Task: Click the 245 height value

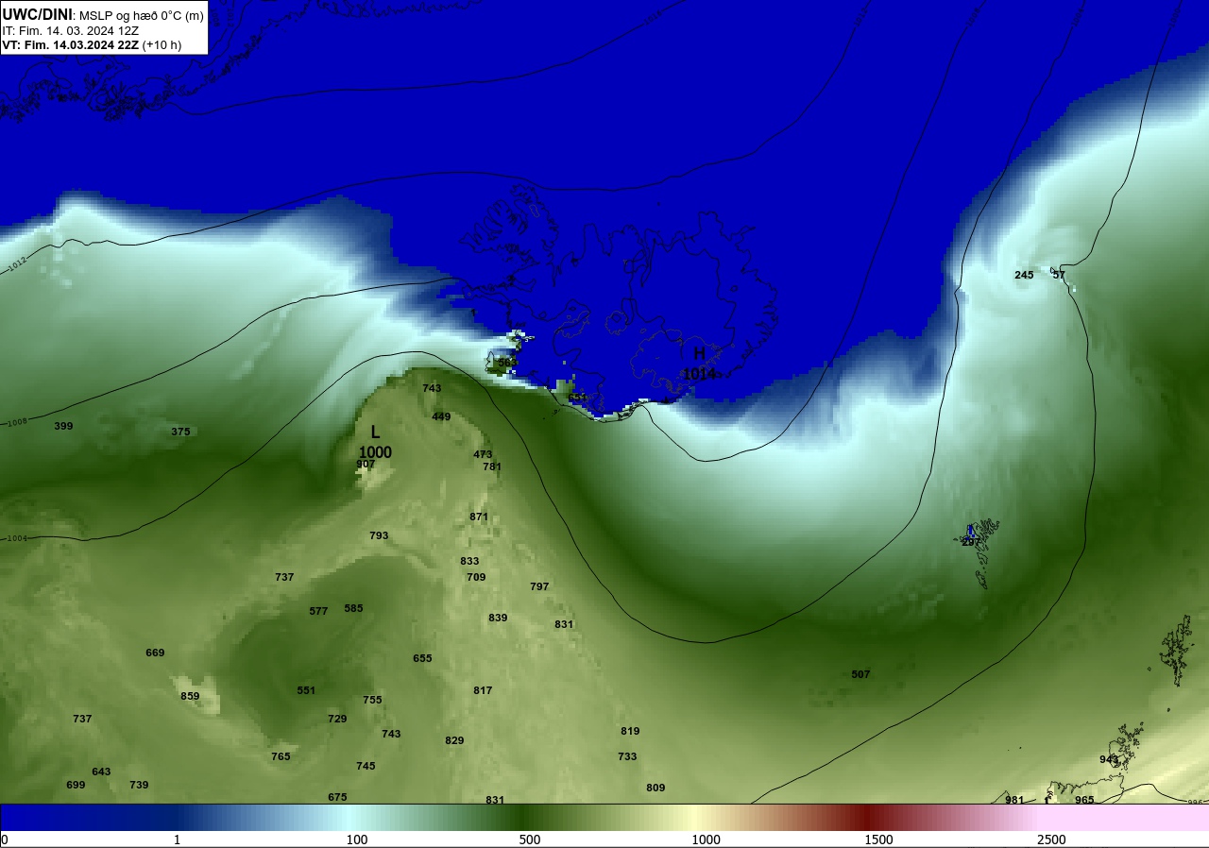Action: coord(1024,275)
